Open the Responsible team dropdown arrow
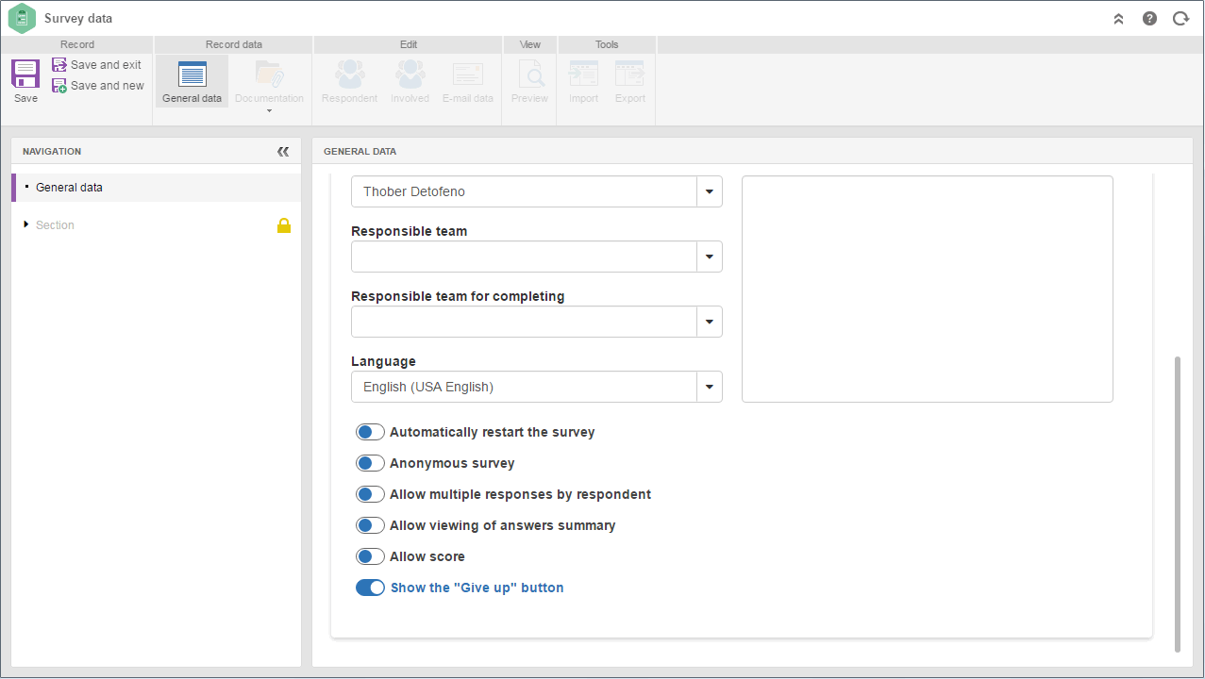This screenshot has height=679, width=1205. click(x=710, y=257)
